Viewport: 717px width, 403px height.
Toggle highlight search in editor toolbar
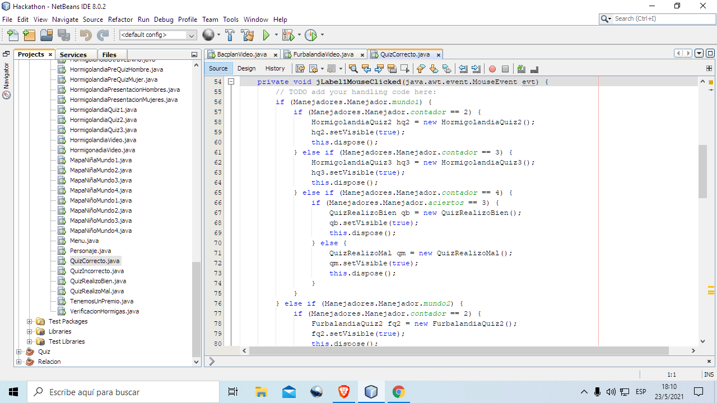[392, 69]
